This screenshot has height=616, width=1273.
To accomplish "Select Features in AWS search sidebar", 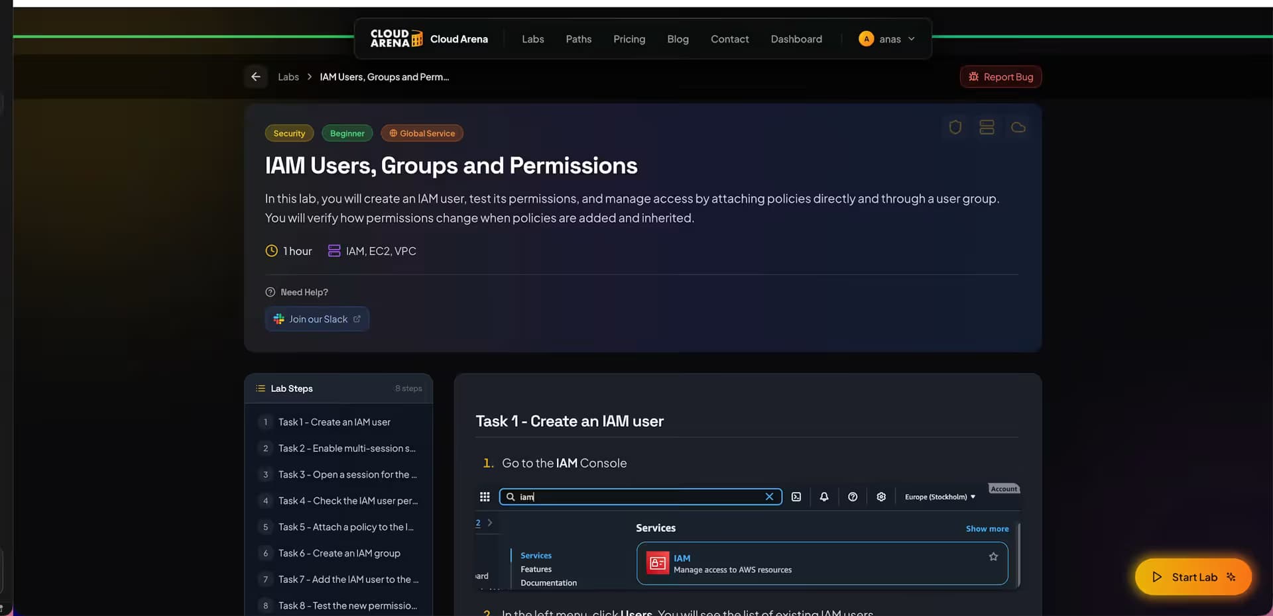I will tap(536, 569).
